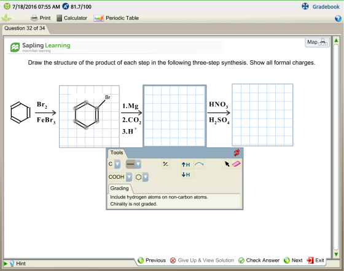
Task: Click the Gradebook compass icon
Action: coord(305,6)
